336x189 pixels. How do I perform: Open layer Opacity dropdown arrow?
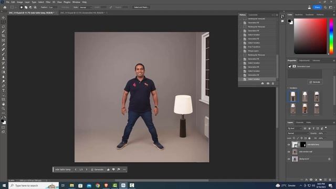pyautogui.click(x=325, y=133)
